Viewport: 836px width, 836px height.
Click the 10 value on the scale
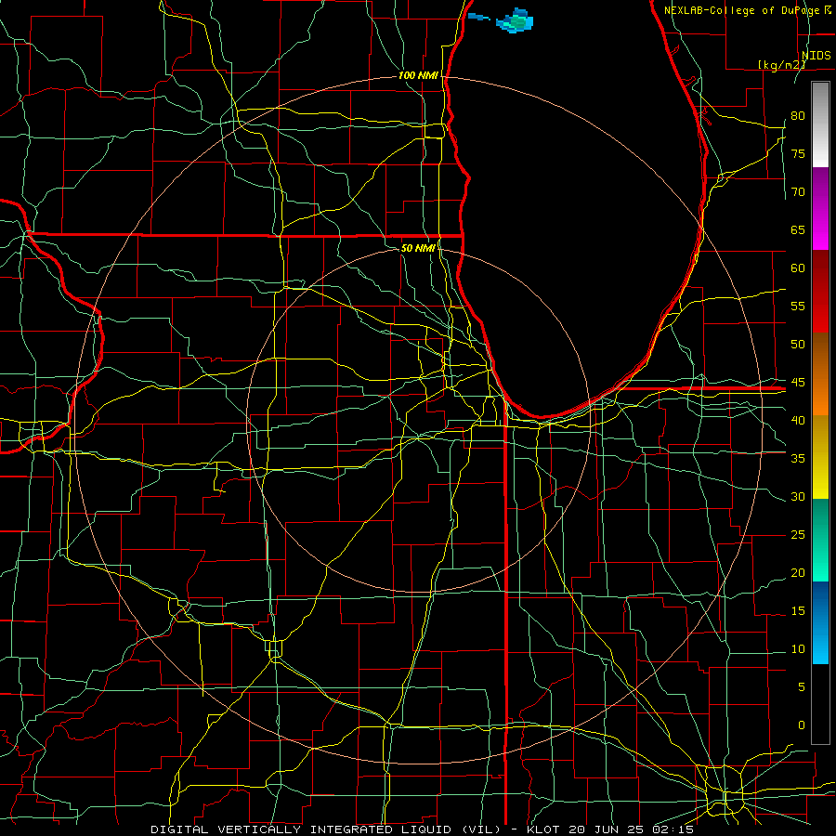tap(798, 649)
